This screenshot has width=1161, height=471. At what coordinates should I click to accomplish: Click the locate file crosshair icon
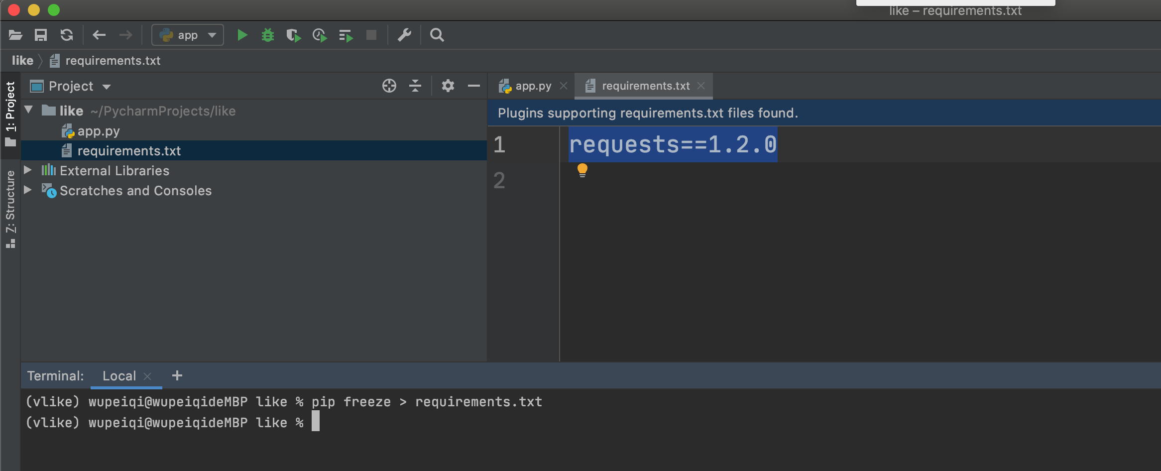click(x=389, y=86)
